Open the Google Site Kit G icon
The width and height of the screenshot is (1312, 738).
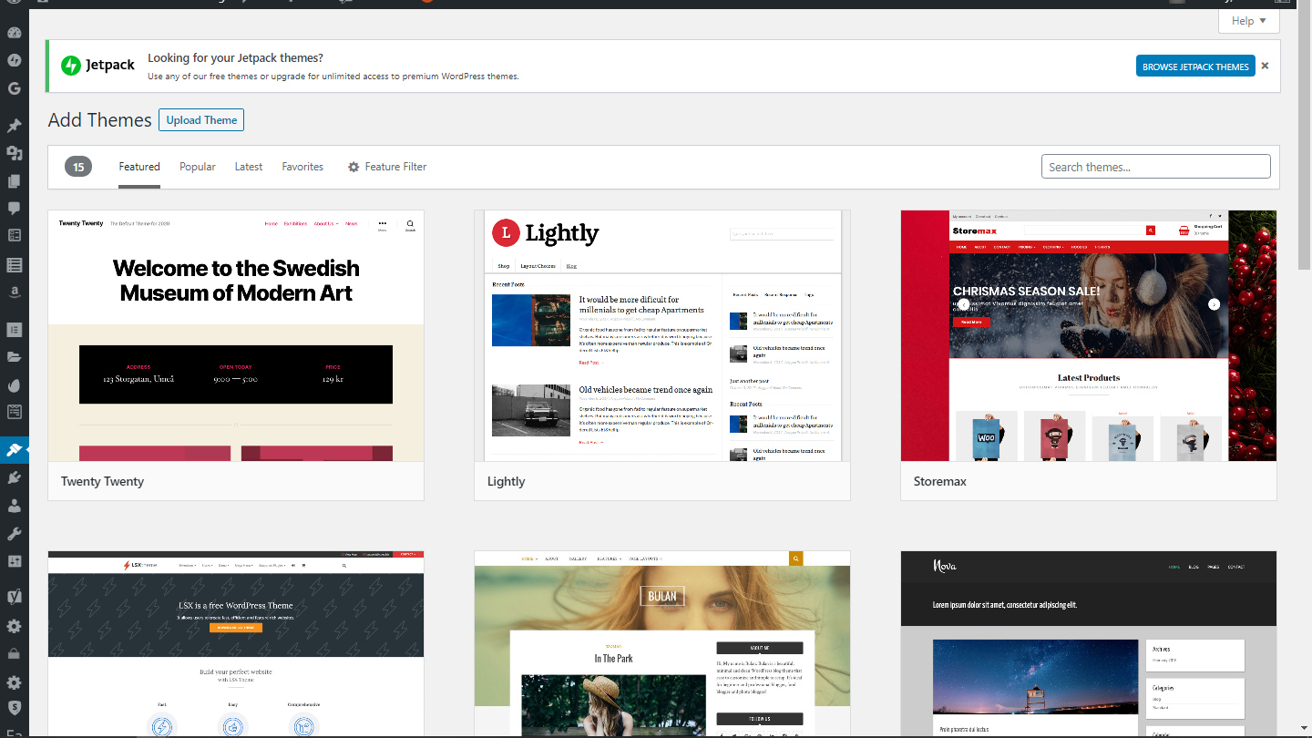click(14, 88)
